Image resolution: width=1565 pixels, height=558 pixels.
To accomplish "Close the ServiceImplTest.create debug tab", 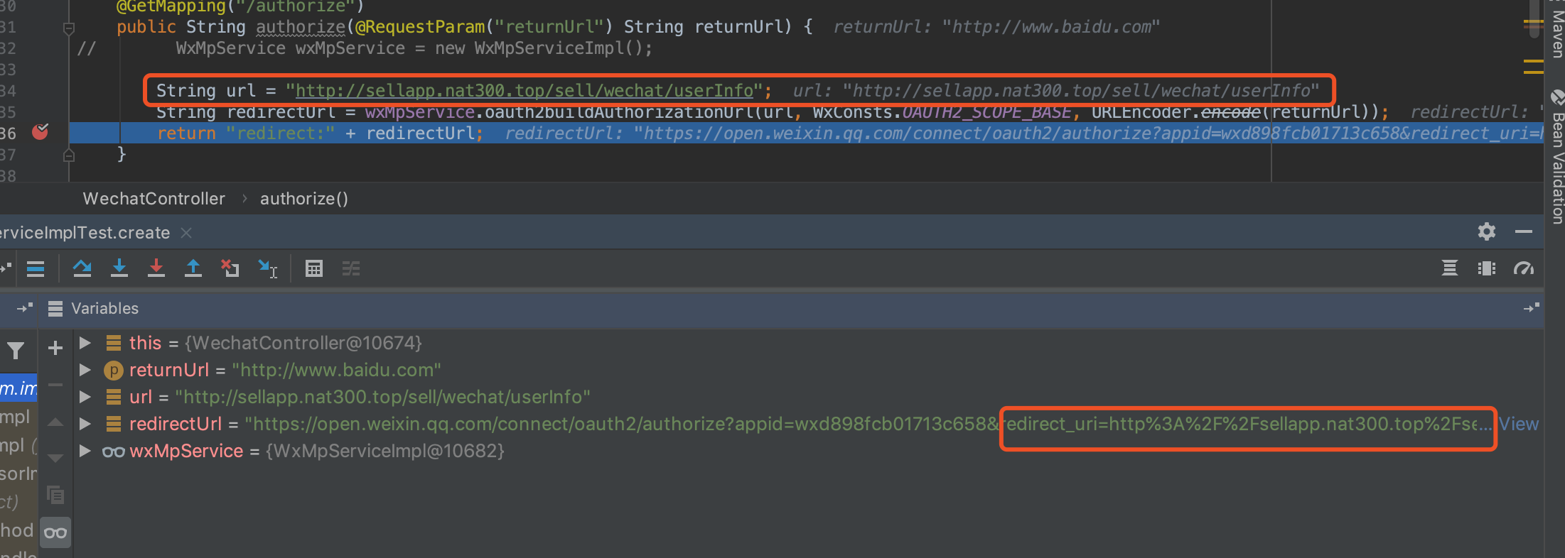I will [x=186, y=233].
